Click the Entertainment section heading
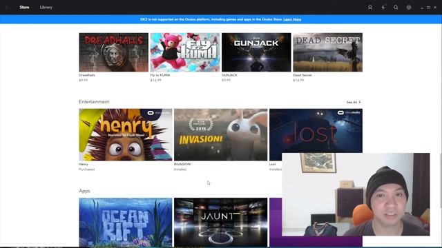Viewport: 442px width, 248px height. point(94,102)
